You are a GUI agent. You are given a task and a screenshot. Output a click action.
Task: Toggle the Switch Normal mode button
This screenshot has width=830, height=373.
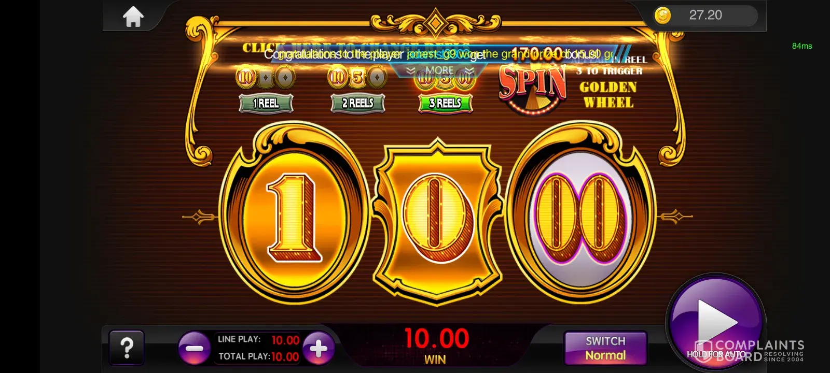(x=605, y=348)
